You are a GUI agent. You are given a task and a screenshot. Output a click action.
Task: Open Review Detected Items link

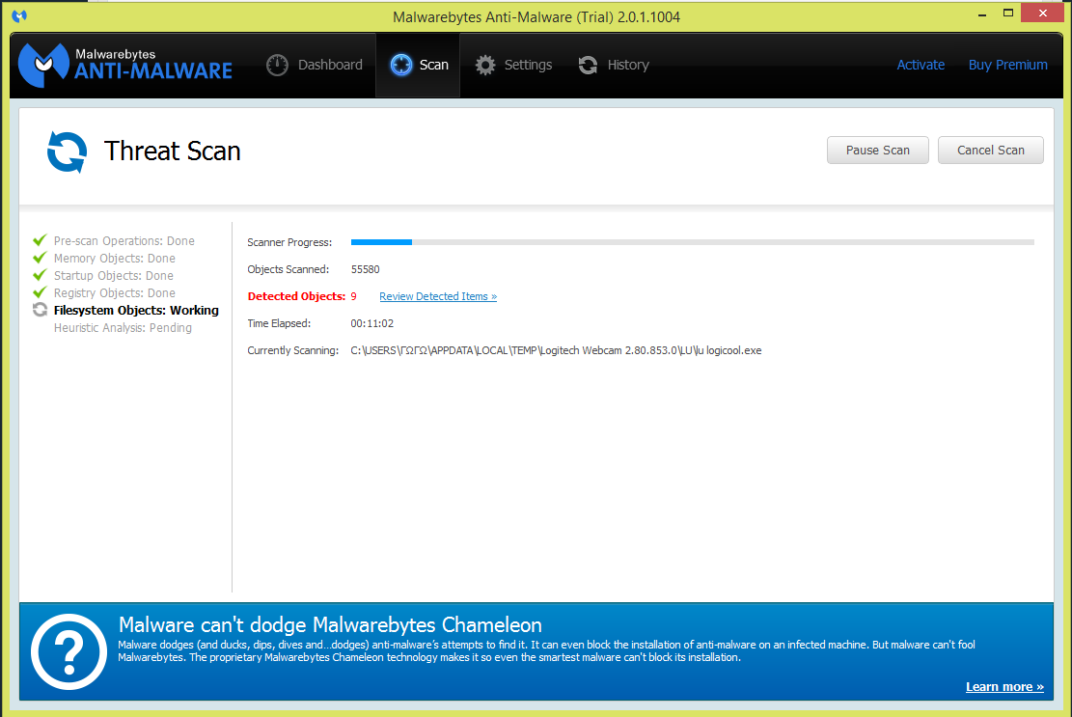pyautogui.click(x=438, y=296)
